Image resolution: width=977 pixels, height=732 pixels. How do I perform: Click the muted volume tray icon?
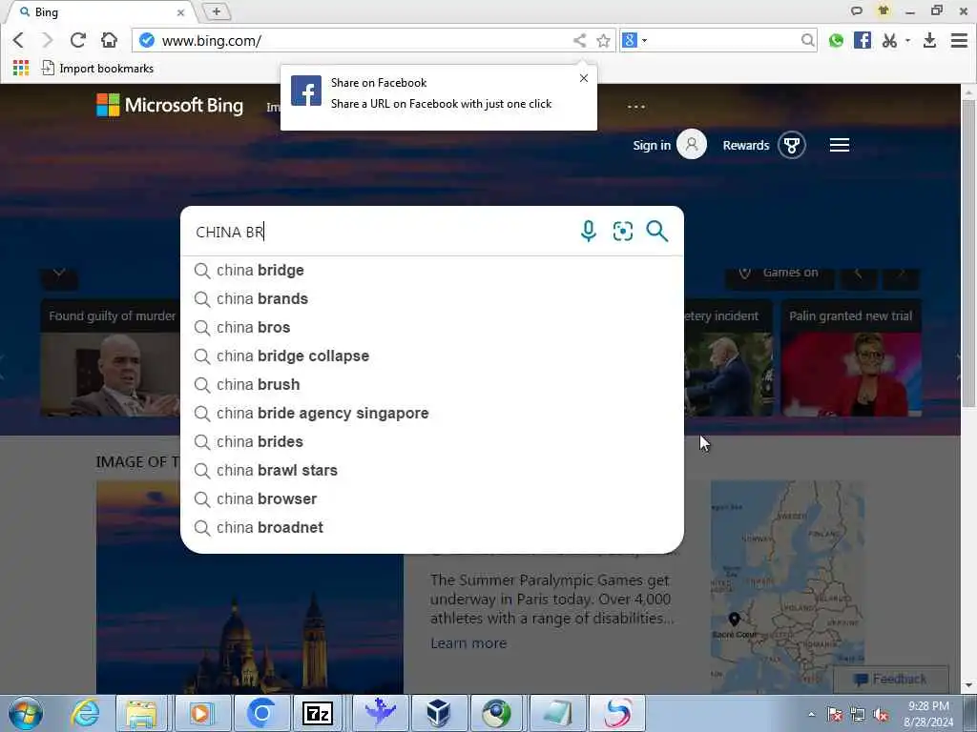coord(881,715)
